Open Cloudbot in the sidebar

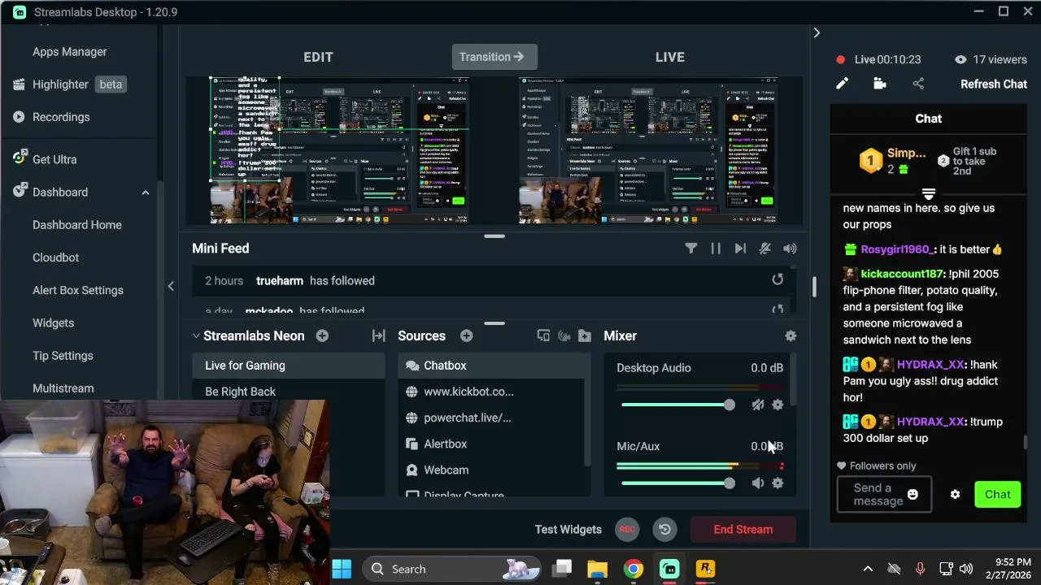tap(56, 258)
